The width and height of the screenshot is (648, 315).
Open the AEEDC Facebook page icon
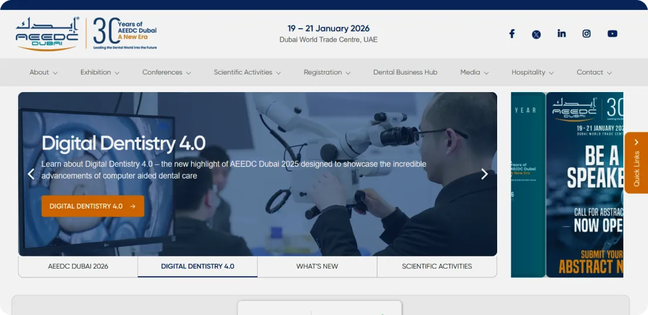pyautogui.click(x=512, y=34)
